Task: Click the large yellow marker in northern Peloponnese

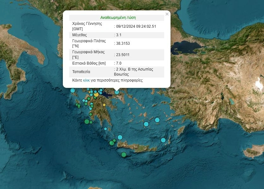Action: (x=96, y=94)
